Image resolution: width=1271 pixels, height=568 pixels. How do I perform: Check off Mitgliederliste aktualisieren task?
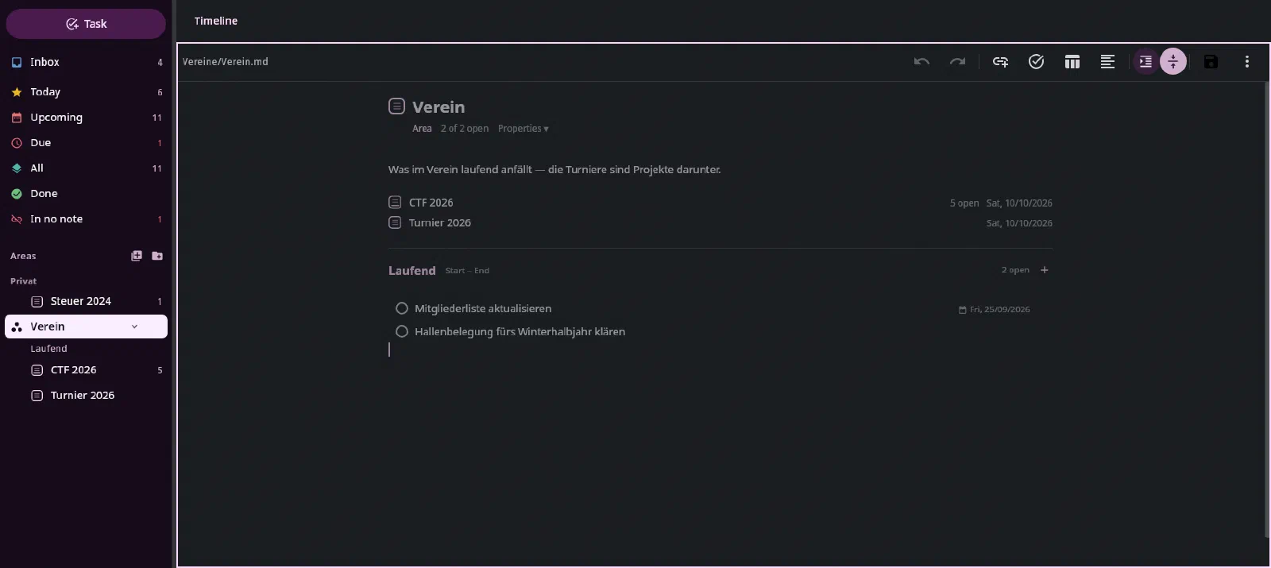pos(402,308)
